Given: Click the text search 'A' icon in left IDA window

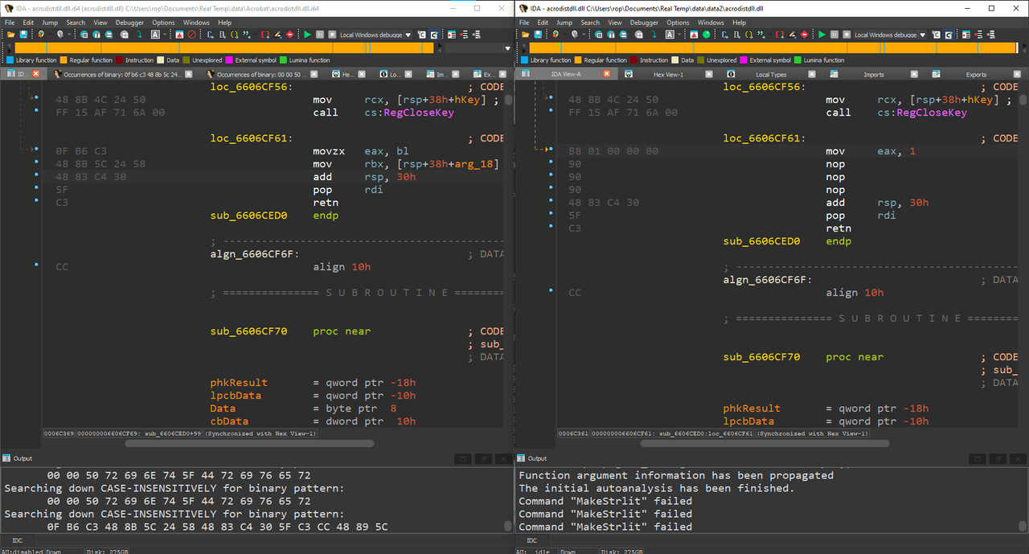Looking at the screenshot, I should coord(155,35).
